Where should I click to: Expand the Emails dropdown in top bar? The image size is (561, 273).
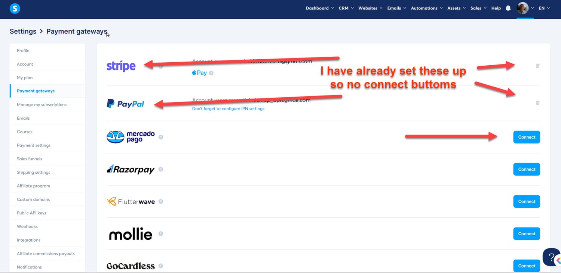tap(396, 8)
